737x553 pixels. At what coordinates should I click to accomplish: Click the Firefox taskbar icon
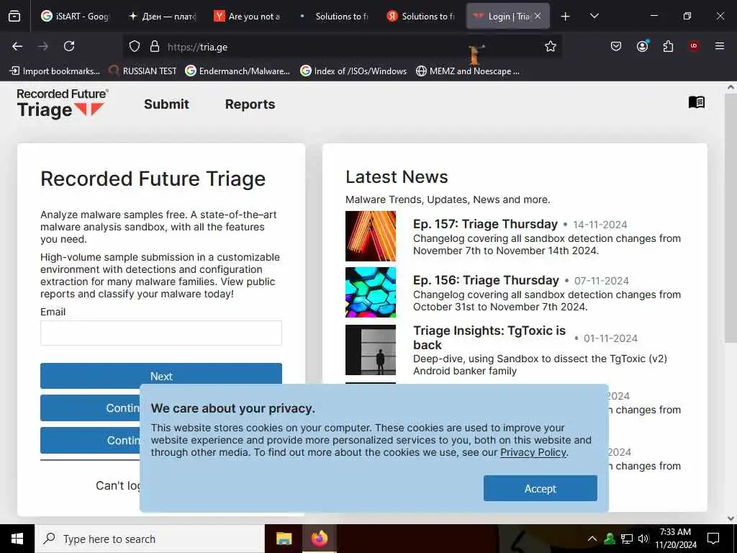[x=320, y=539]
